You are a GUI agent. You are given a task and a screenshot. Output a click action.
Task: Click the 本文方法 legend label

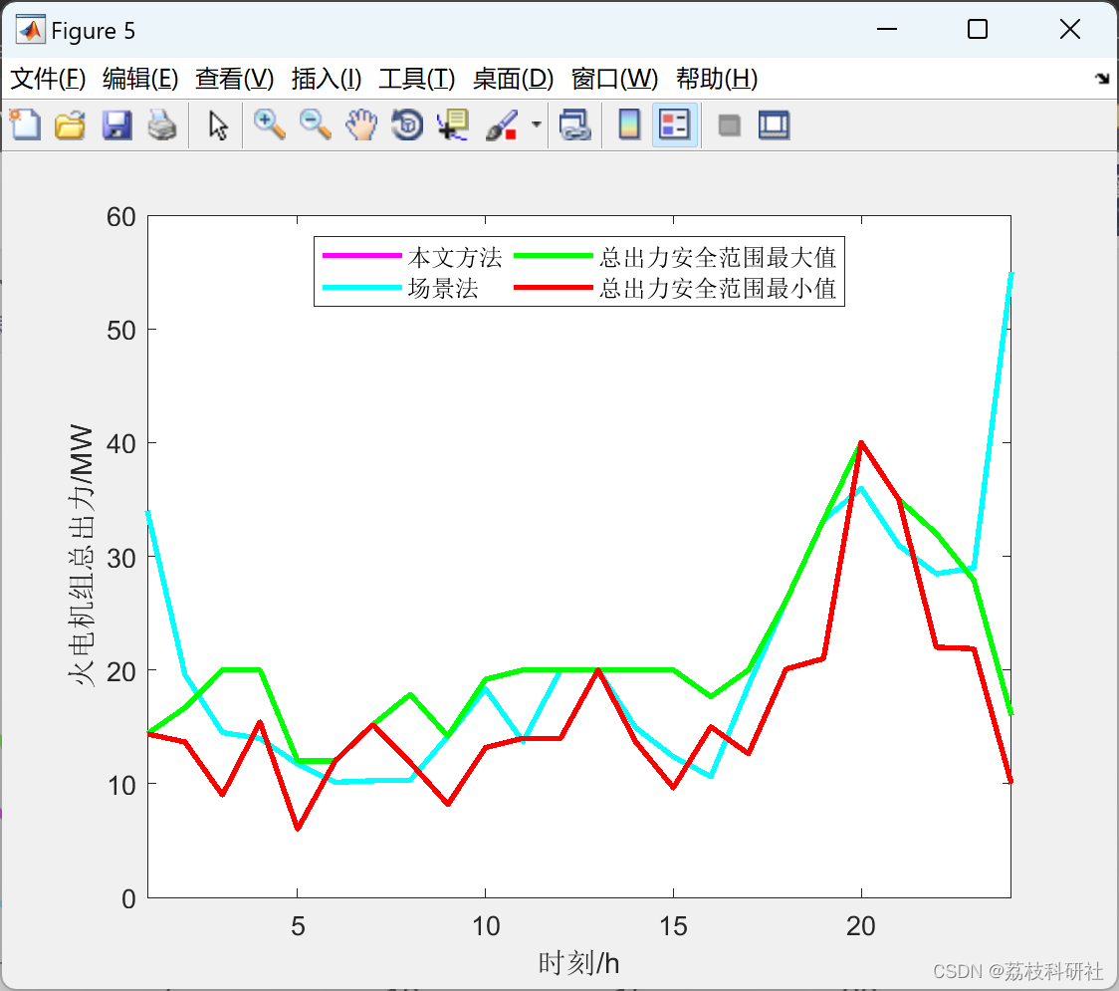coord(454,258)
